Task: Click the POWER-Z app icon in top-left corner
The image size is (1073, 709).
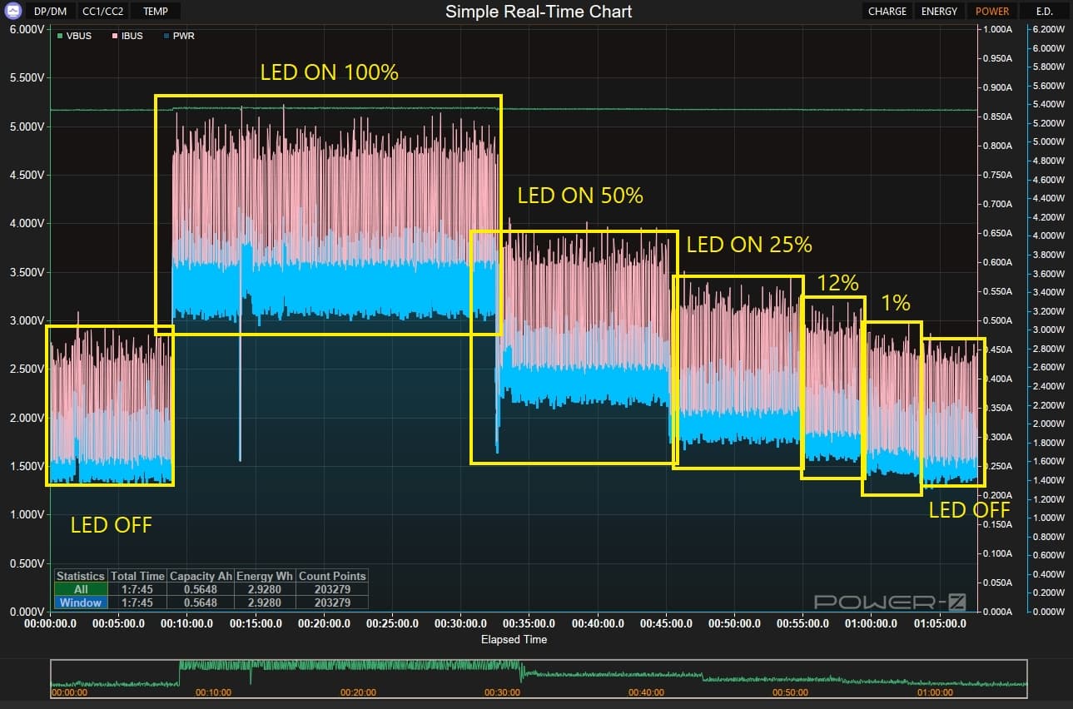Action: coord(12,12)
